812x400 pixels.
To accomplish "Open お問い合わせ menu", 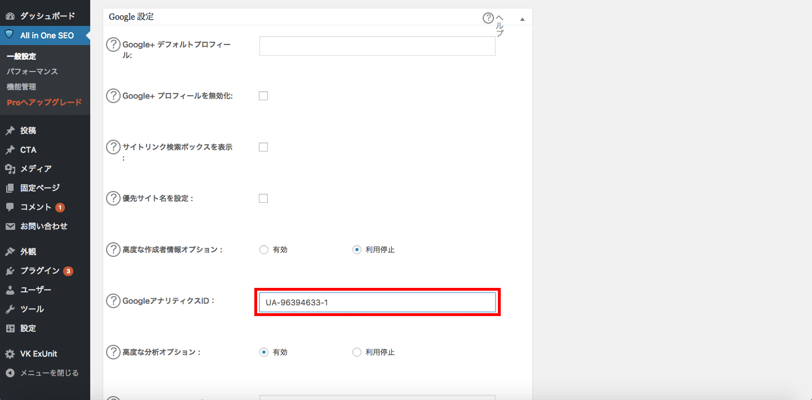I will click(45, 226).
